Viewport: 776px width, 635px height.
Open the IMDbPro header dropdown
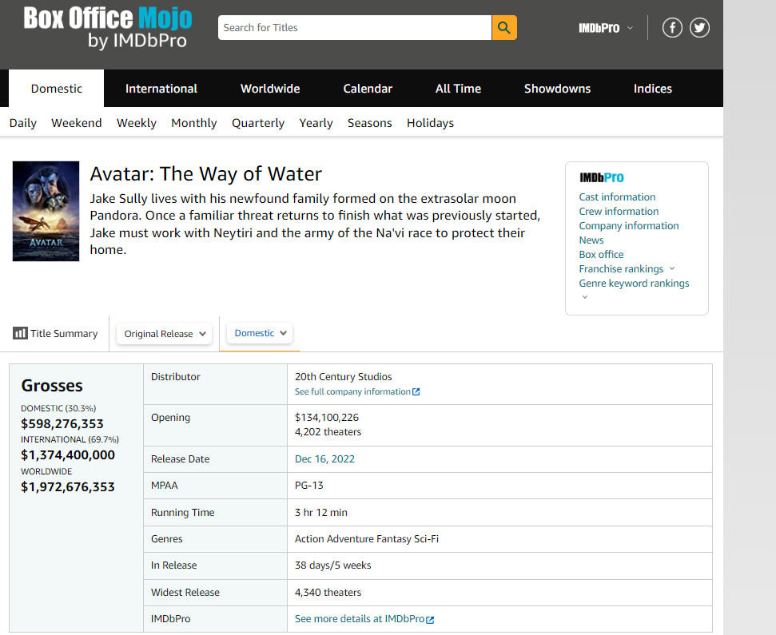tap(606, 28)
